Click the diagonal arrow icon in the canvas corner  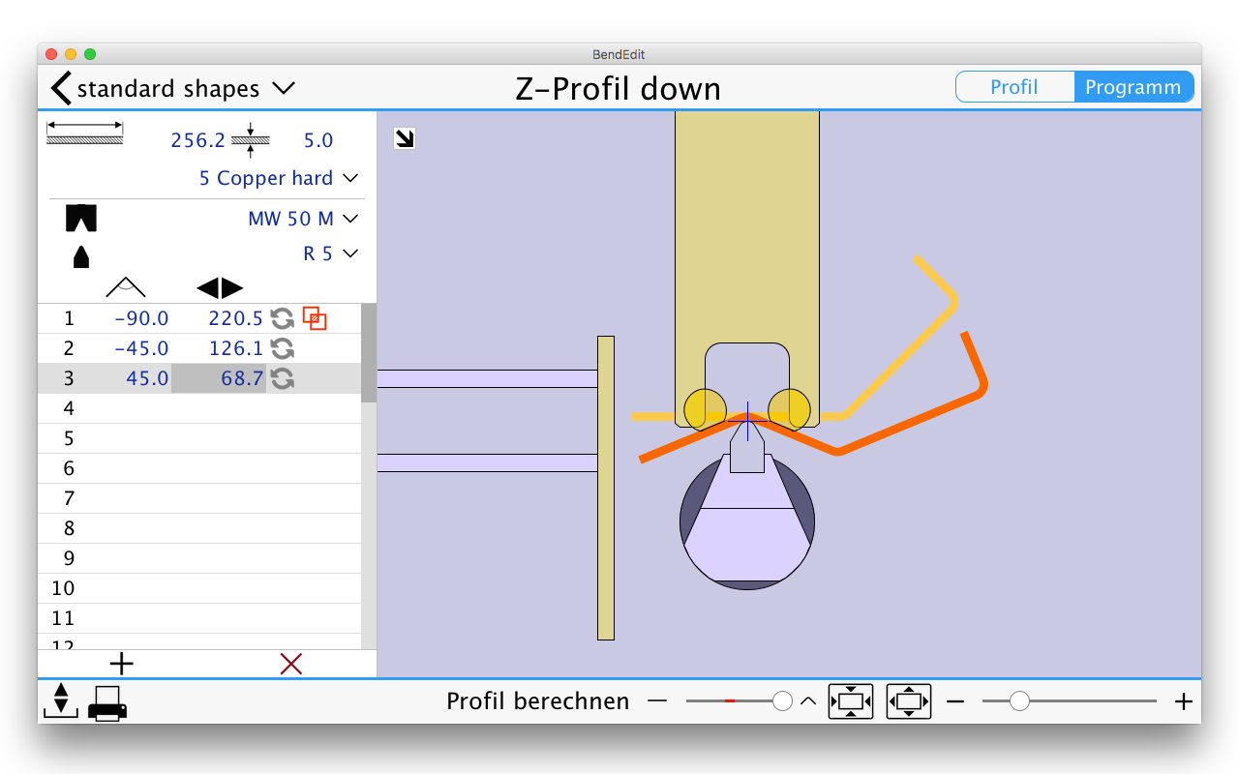pos(405,139)
